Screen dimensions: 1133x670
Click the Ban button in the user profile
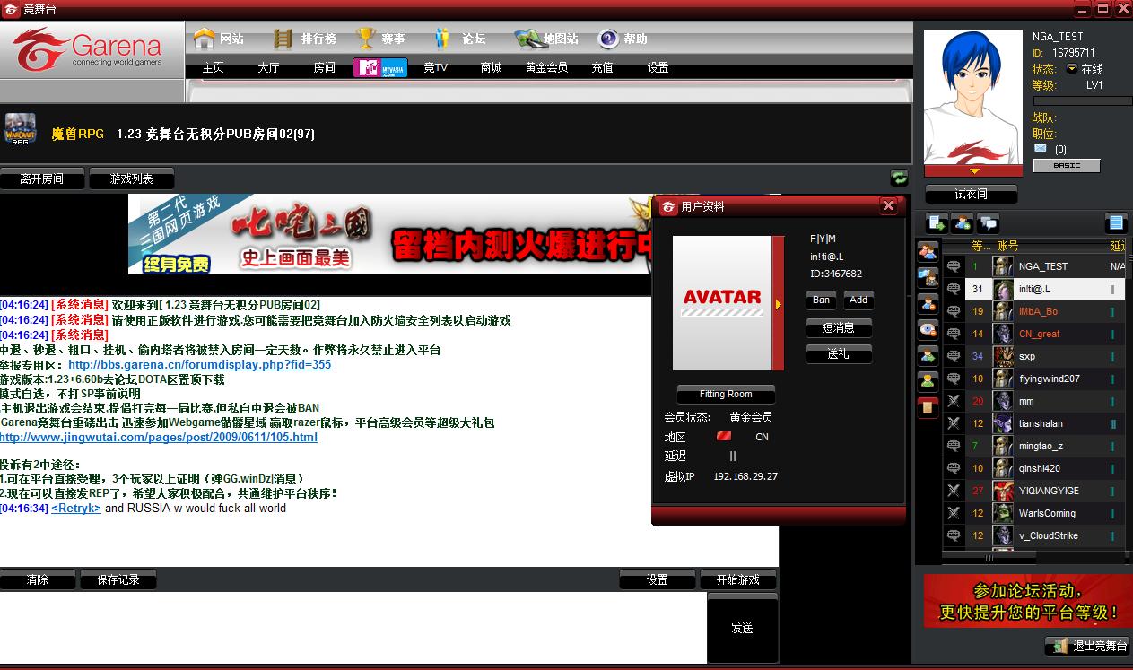pos(821,300)
